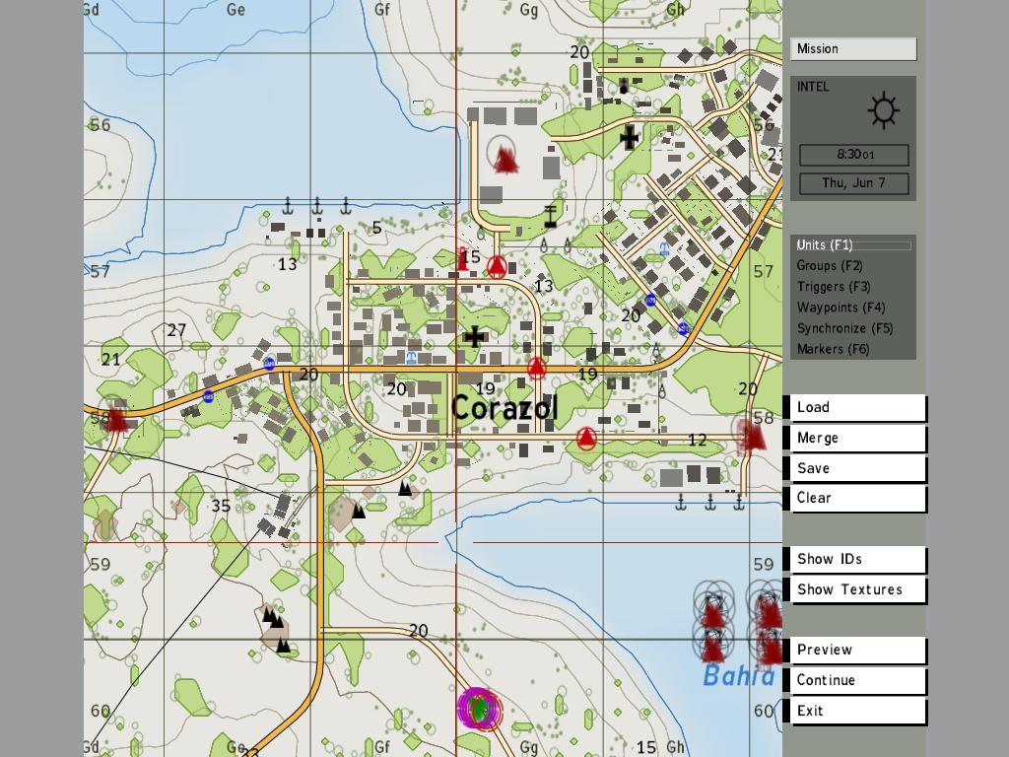Clear the mission with the Clear button
This screenshot has height=757, width=1009.
click(858, 498)
